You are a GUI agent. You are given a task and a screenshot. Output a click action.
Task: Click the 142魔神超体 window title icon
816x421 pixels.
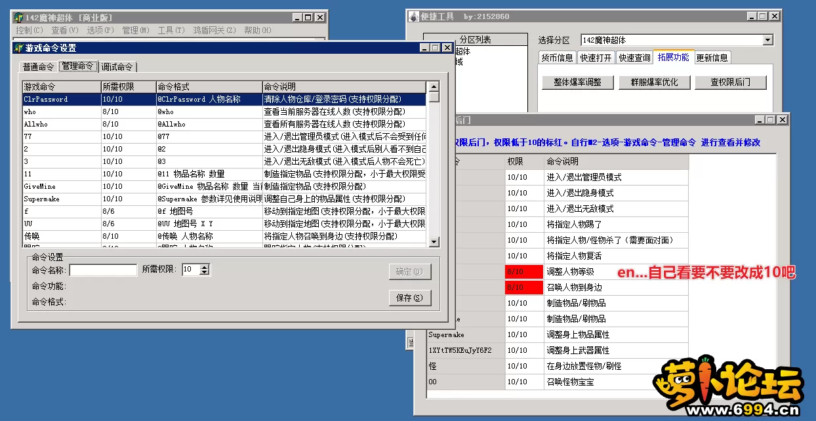18,17
